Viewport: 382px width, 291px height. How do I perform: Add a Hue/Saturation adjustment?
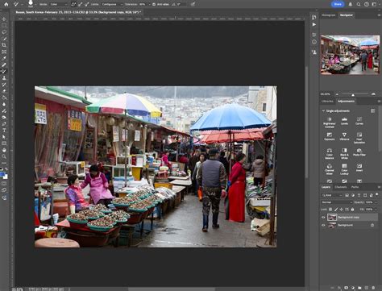tap(359, 138)
